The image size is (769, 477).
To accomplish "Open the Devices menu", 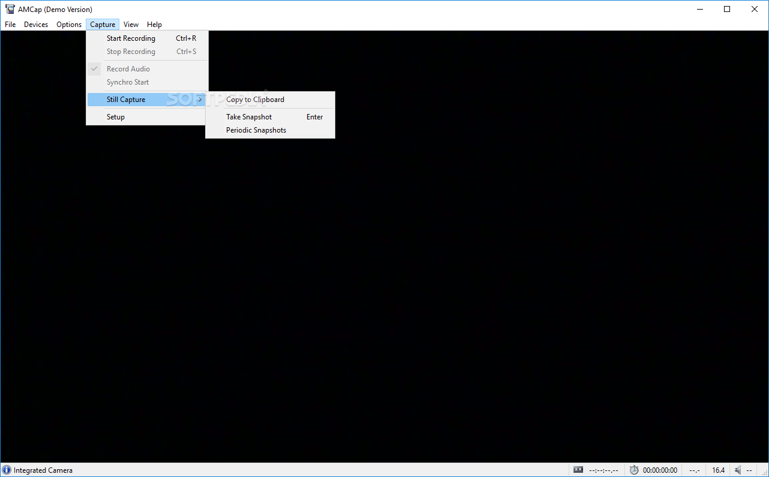I will [35, 24].
